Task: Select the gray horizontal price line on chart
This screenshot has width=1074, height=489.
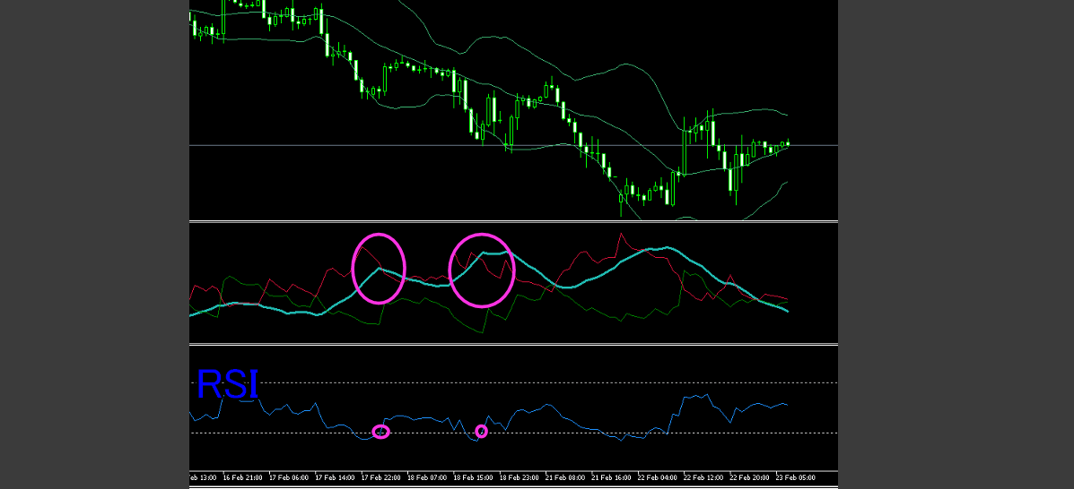Action: coord(514,145)
